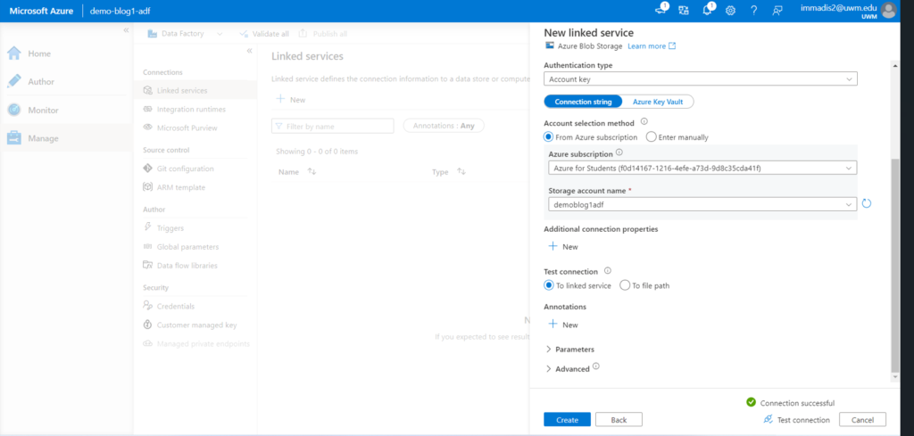Open the Home page icon
This screenshot has width=914, height=436.
pyautogui.click(x=14, y=53)
